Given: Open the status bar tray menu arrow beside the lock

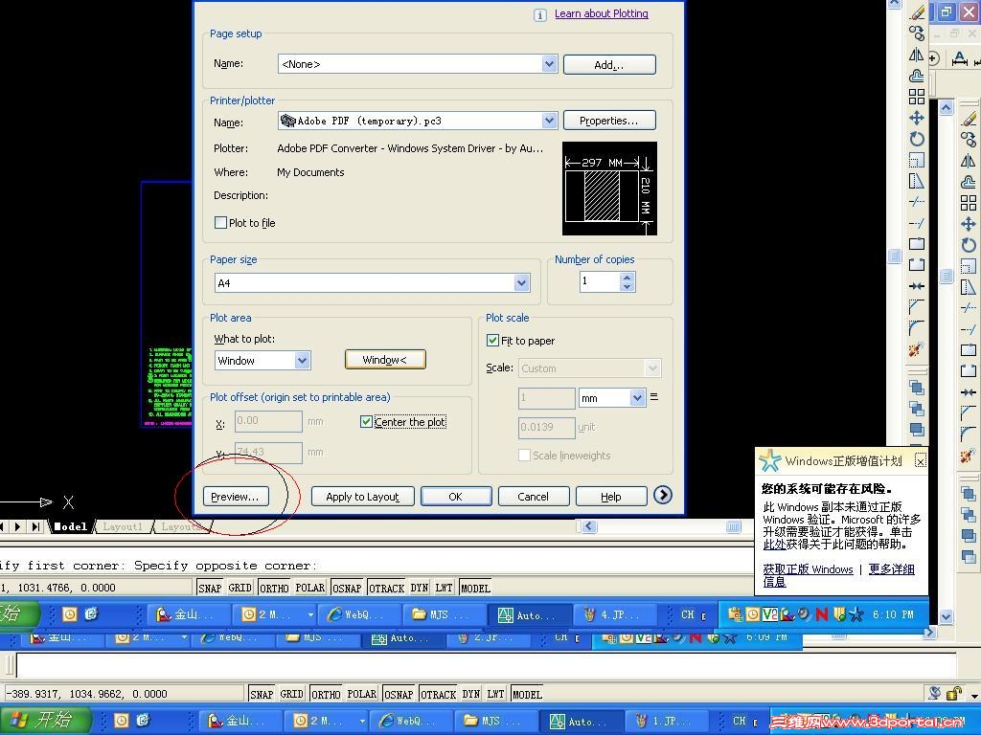Looking at the screenshot, I should tap(974, 695).
